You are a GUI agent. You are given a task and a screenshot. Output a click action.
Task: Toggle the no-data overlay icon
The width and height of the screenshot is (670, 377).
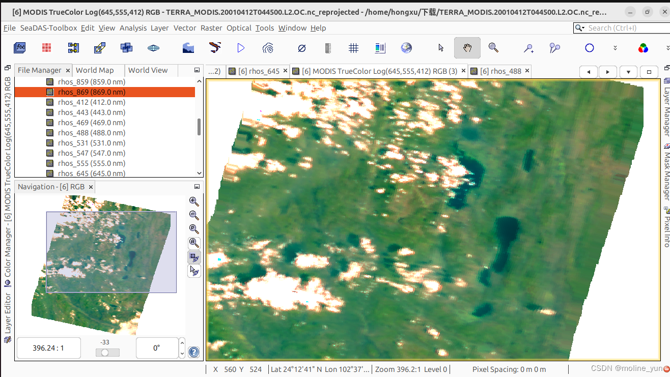pos(301,48)
